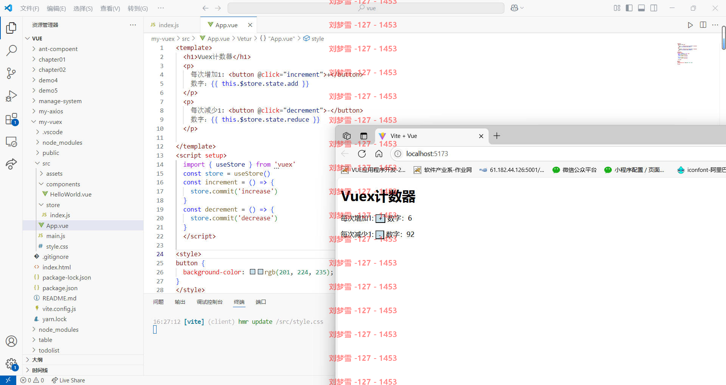The image size is (726, 385).
Task: Toggle the primary side bar
Action: [629, 8]
